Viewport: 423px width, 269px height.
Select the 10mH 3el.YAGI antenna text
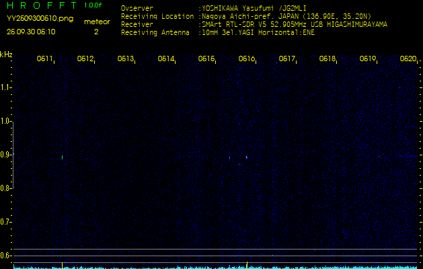(258, 33)
